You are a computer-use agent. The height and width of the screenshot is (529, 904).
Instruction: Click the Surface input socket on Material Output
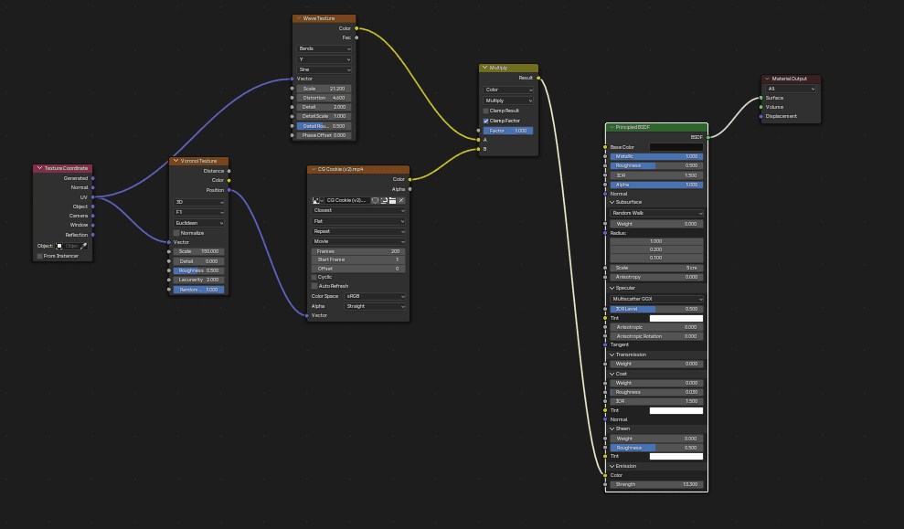pos(760,98)
